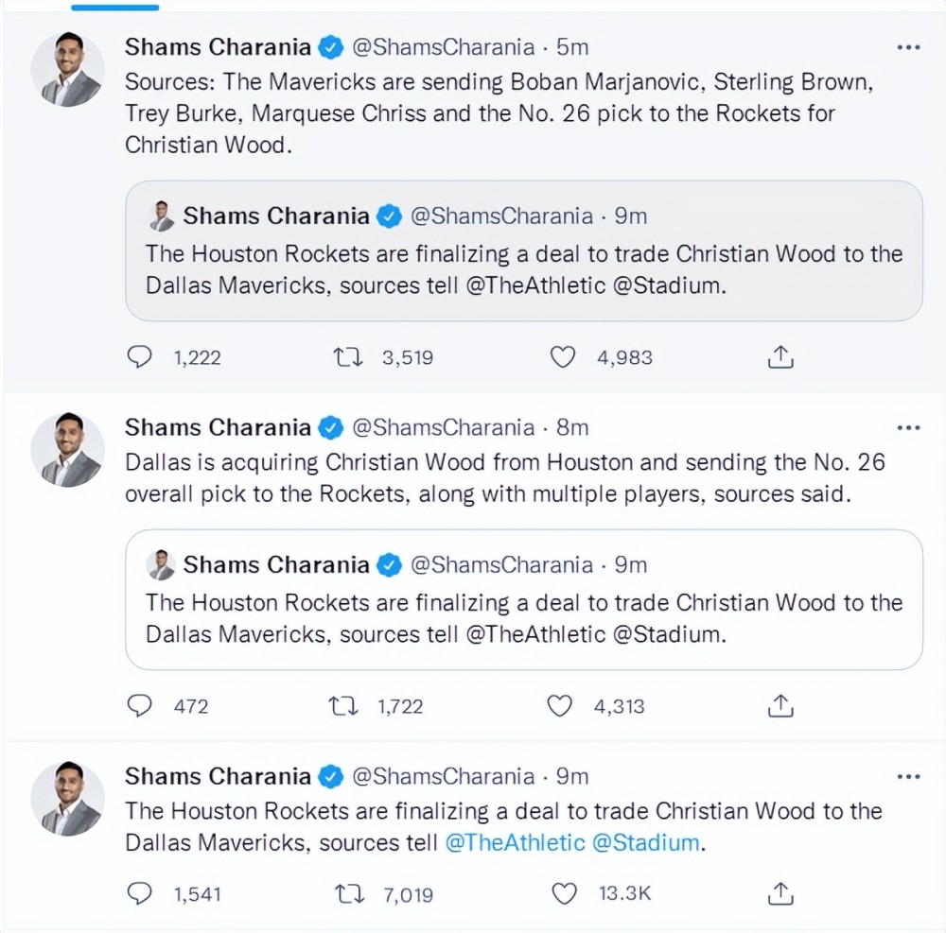Share the bottom tweet posted 9m ago
This screenshot has height=933, width=946.
point(780,893)
